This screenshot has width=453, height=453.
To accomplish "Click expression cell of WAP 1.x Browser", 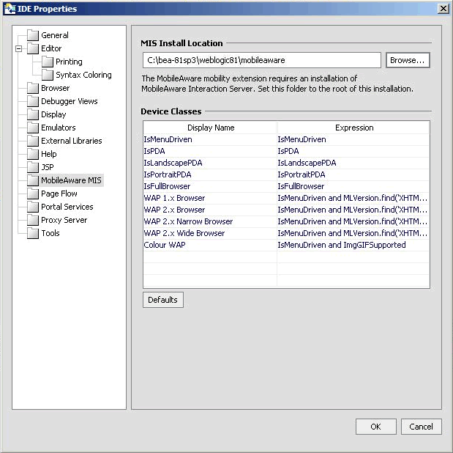I will point(353,198).
